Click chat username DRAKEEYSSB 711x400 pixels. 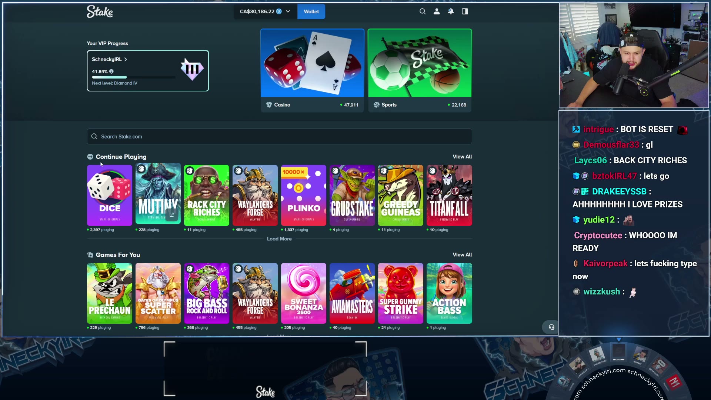619,191
